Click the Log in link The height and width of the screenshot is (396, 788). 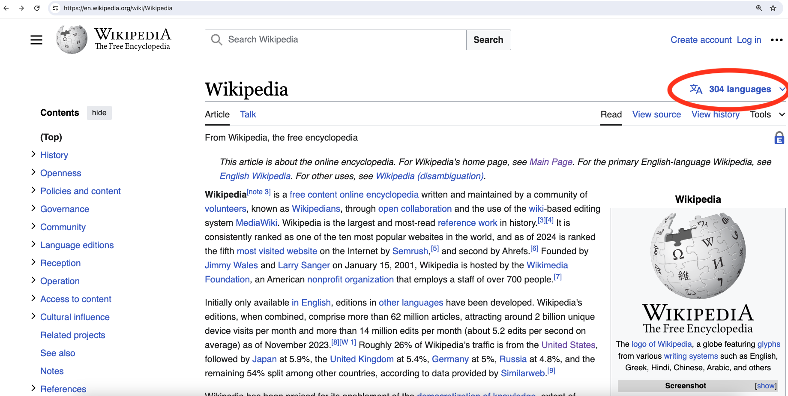point(749,40)
